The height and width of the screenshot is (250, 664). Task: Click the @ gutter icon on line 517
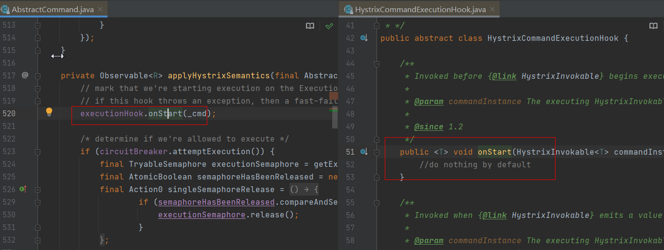tap(25, 75)
